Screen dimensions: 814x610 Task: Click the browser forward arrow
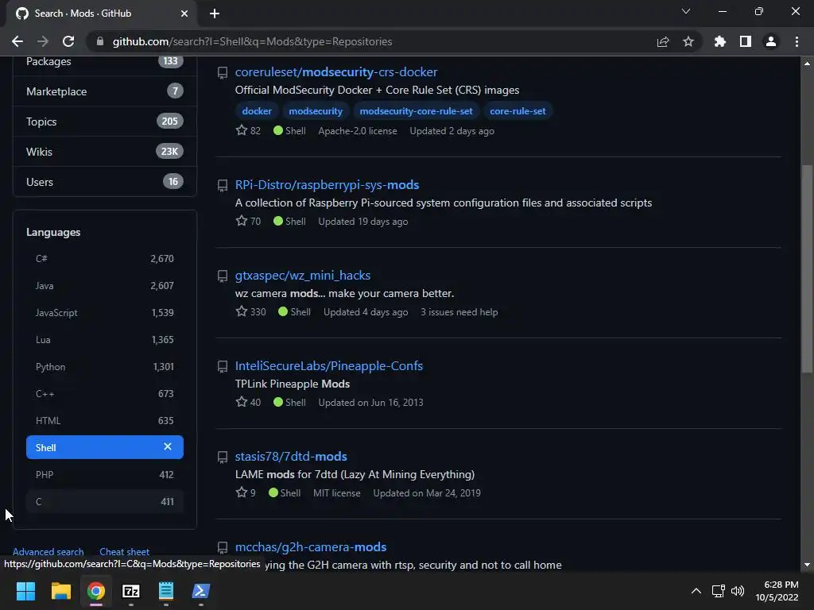point(43,41)
